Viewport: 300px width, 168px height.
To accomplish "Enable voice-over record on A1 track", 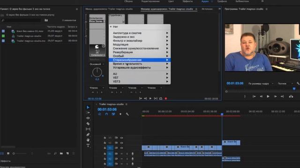I will pyautogui.click(x=133, y=154).
